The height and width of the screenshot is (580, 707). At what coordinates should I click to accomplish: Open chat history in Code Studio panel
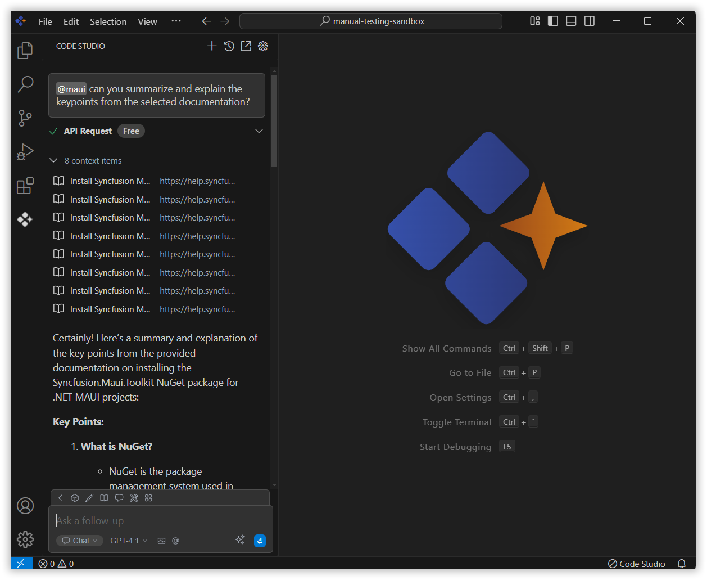[229, 46]
